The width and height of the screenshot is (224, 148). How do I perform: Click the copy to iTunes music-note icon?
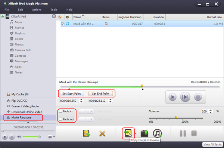pyautogui.click(x=157, y=133)
